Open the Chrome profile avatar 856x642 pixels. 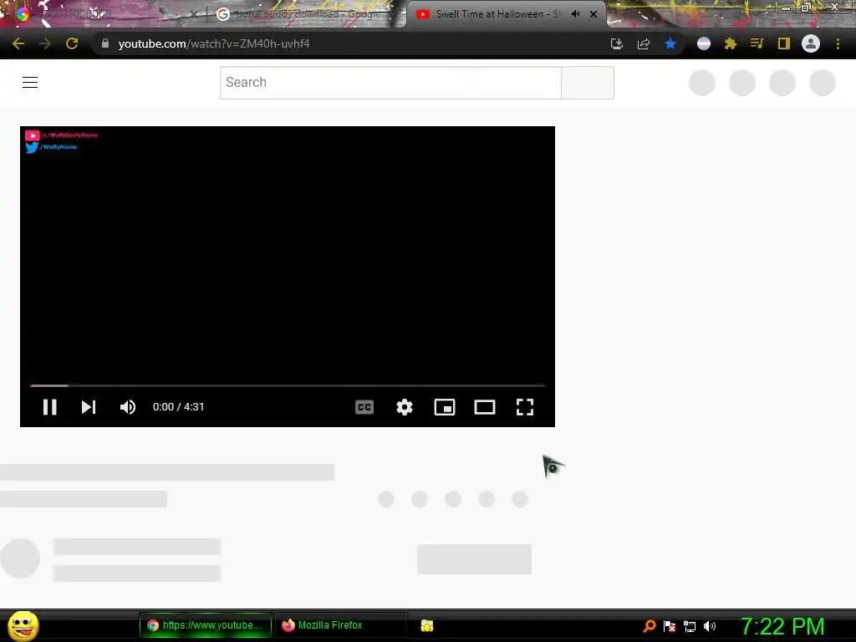(811, 43)
